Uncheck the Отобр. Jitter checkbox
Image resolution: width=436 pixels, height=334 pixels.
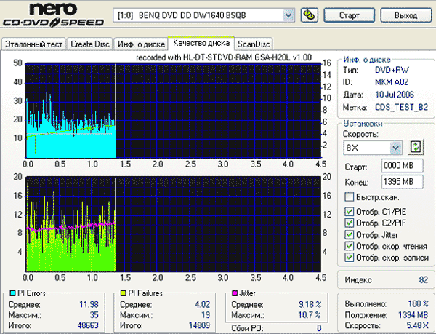(350, 234)
